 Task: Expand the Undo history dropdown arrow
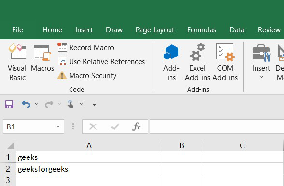(37, 104)
